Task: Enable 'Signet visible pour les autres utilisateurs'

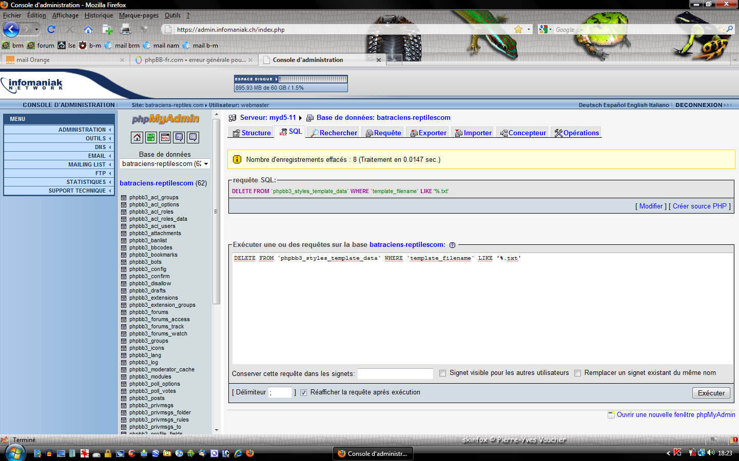Action: click(442, 373)
